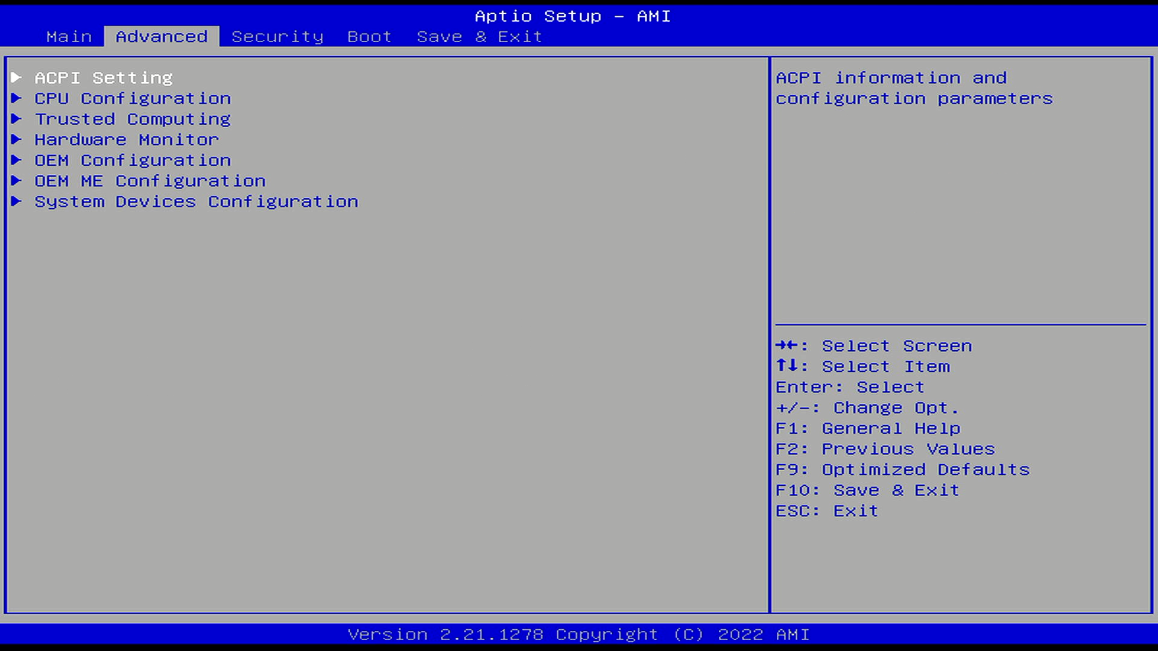Click arrow beside System Devices Configuration
The height and width of the screenshot is (651, 1158).
tap(16, 201)
